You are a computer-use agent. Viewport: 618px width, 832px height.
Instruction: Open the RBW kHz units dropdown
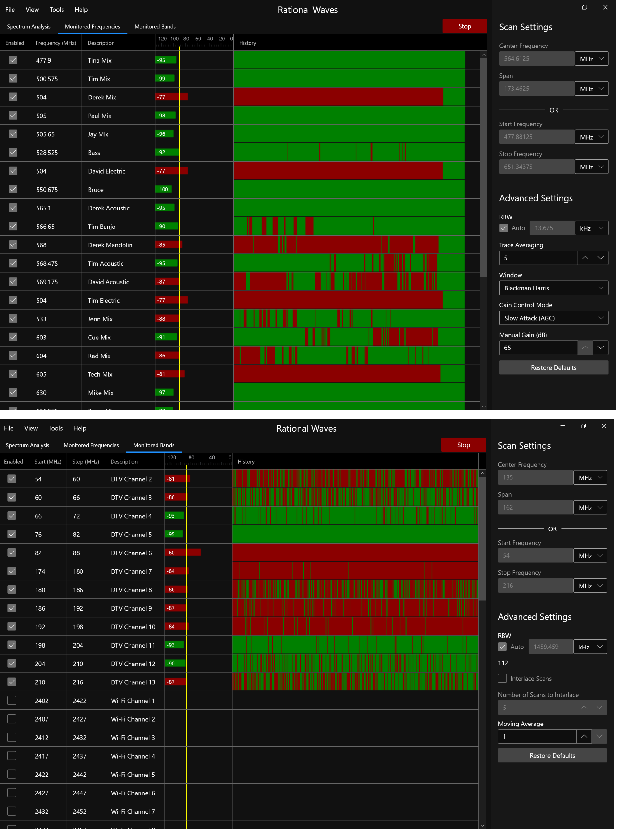point(591,227)
